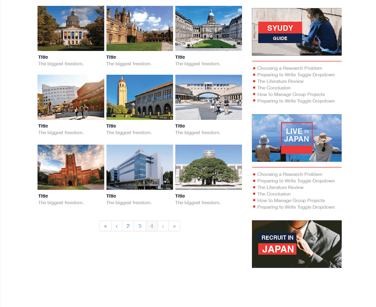Viewport: 376px width, 307px height.
Task: Click Title under the red brick clock tower photo
Action: [43, 196]
